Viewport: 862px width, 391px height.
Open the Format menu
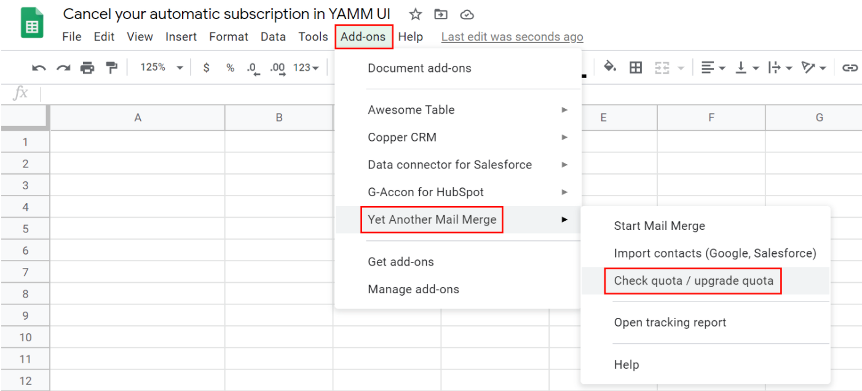pyautogui.click(x=229, y=37)
